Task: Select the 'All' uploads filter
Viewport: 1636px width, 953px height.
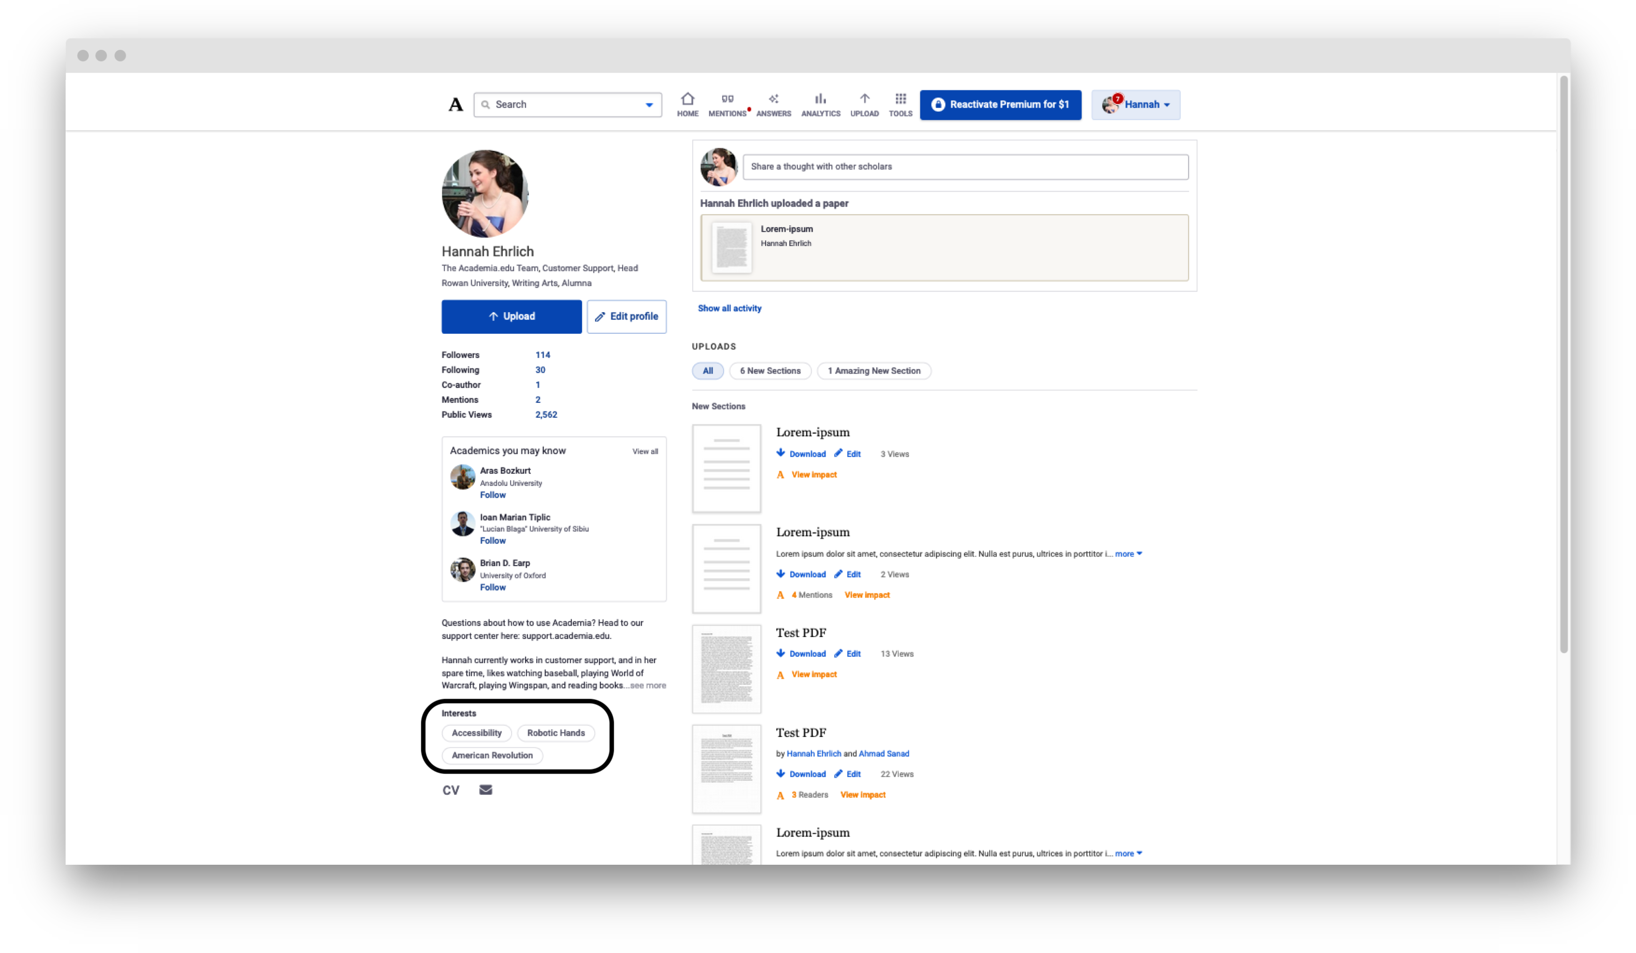Action: pyautogui.click(x=707, y=371)
